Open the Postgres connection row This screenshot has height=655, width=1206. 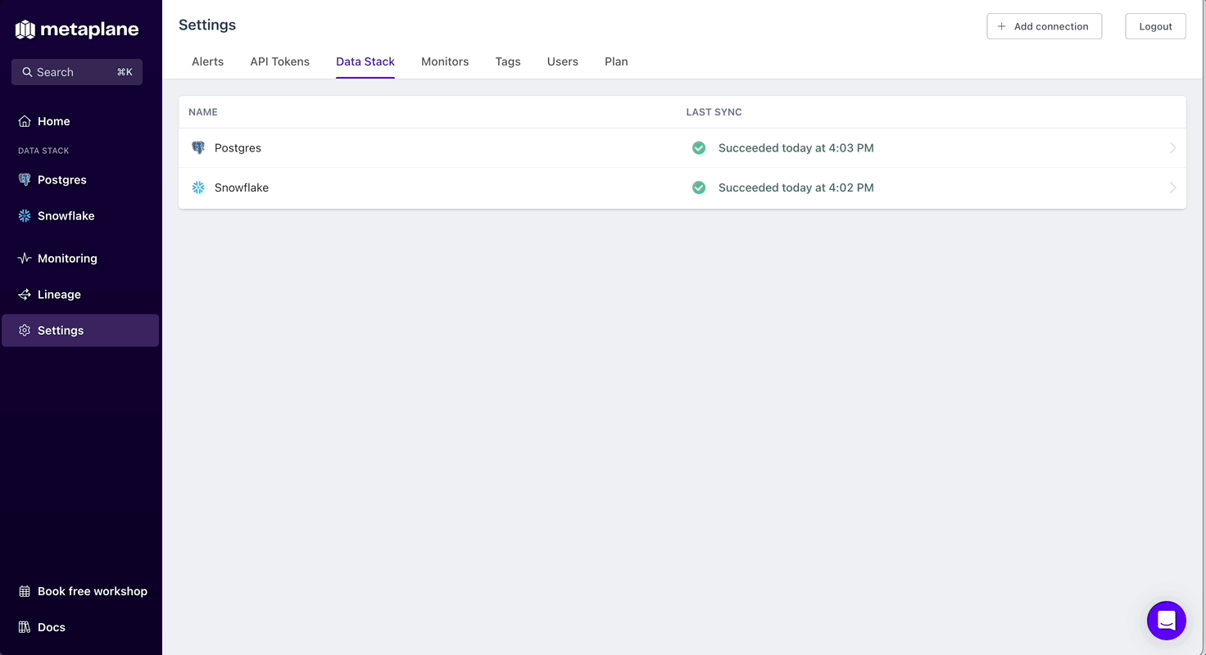(x=682, y=148)
